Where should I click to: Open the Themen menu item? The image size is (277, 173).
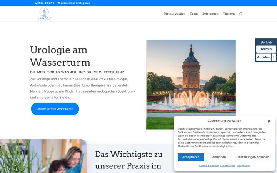229,13
